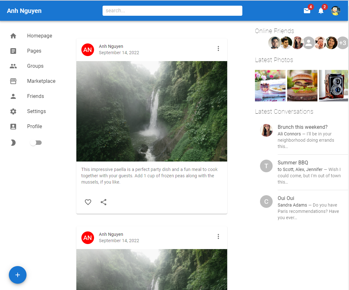The image size is (349, 290).
Task: Toggle the dark mode switch
Action: point(36,143)
